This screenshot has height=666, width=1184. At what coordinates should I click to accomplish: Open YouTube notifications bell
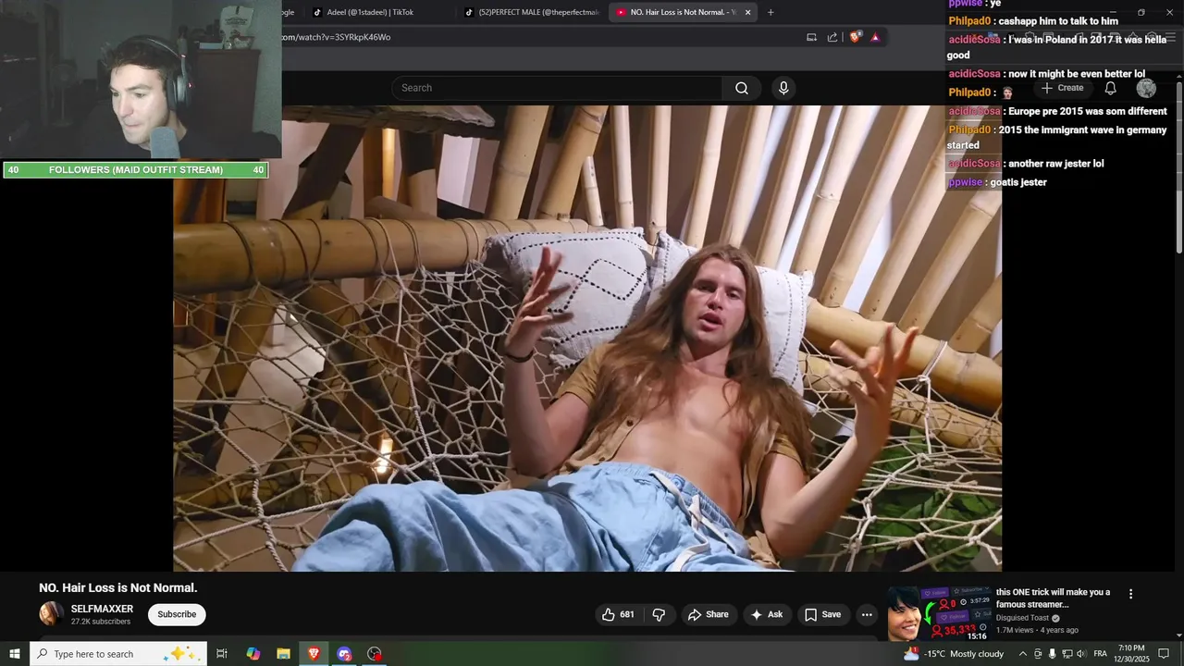[x=1110, y=88]
